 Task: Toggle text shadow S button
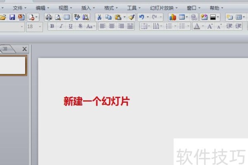point(80,26)
